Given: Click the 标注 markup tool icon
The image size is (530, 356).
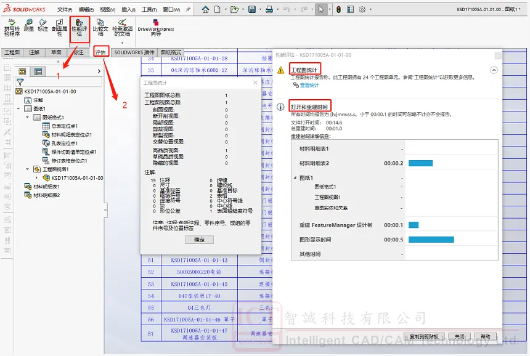Looking at the screenshot, I should pyautogui.click(x=43, y=26).
